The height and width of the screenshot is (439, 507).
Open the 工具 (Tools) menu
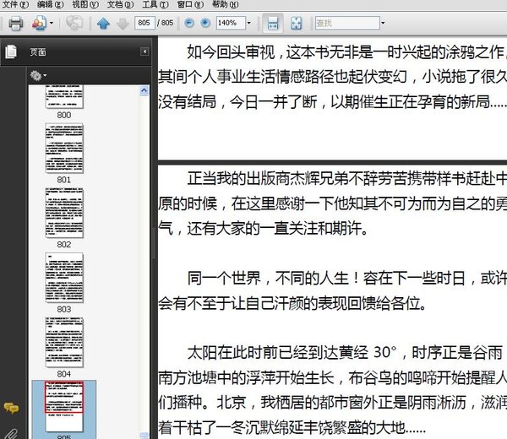click(155, 4)
